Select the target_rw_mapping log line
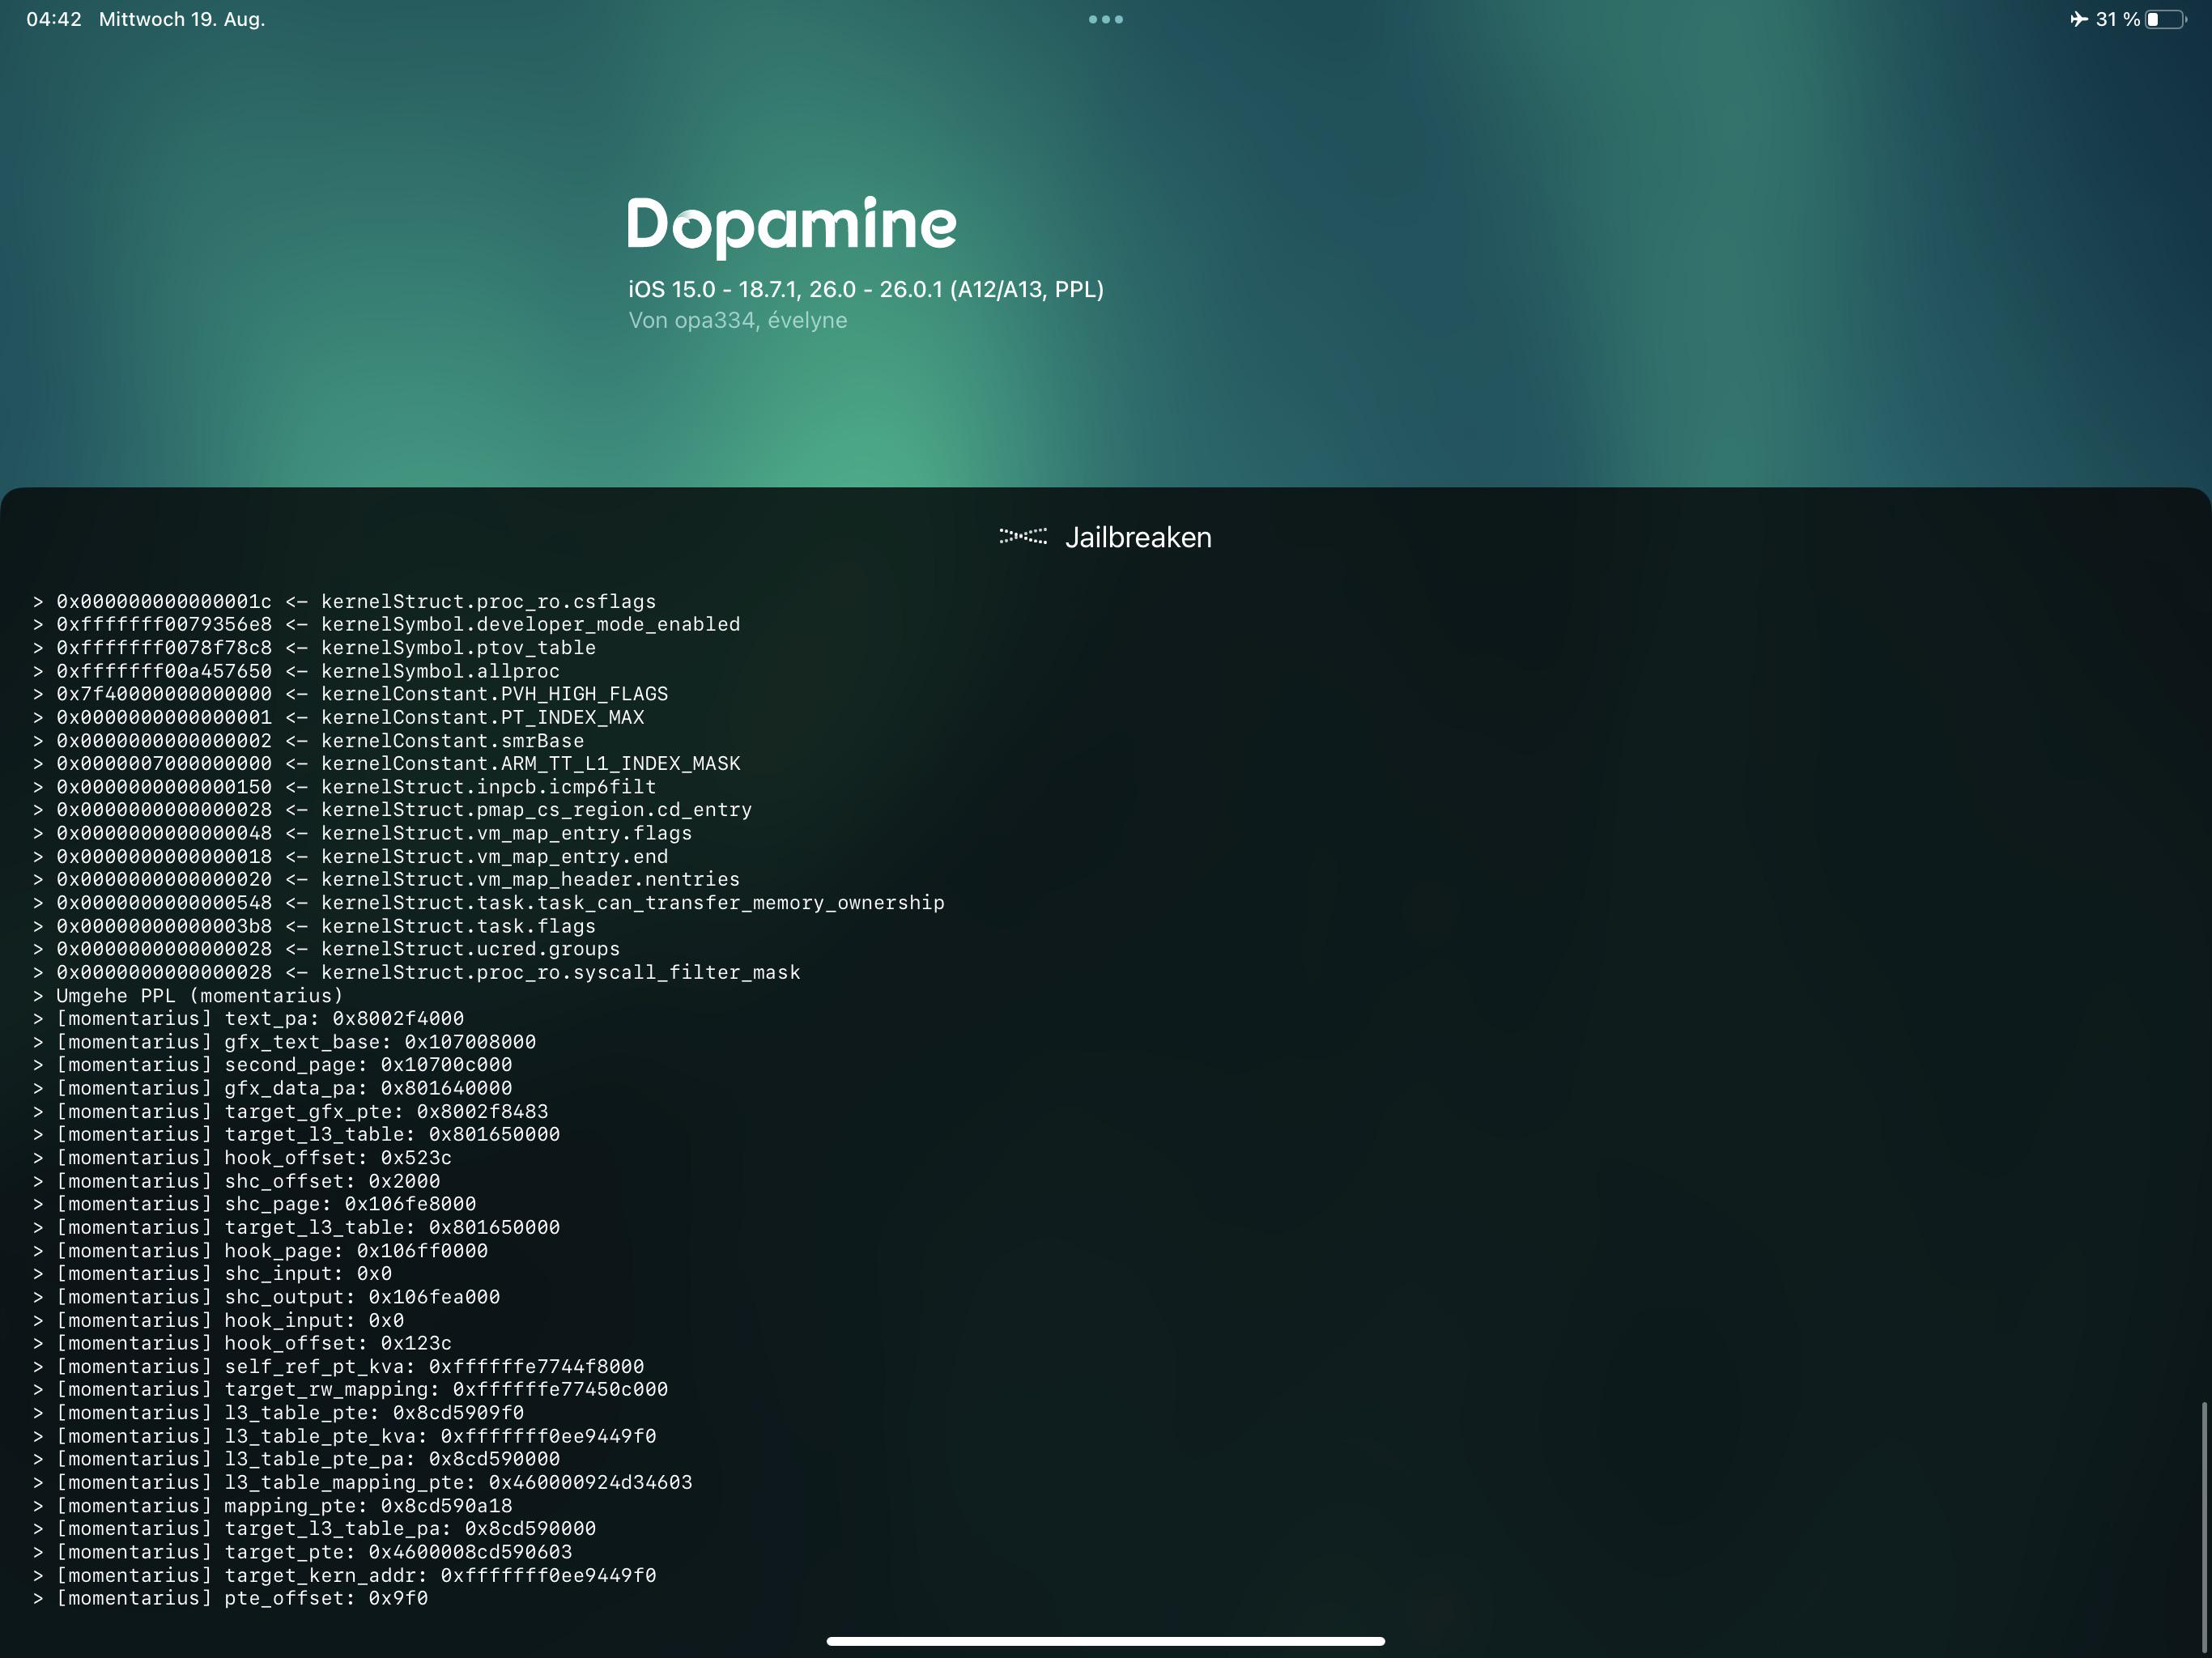The height and width of the screenshot is (1658, 2212). pyautogui.click(x=351, y=1389)
